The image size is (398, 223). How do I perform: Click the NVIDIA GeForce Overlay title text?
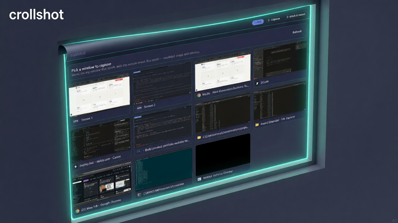click(x=218, y=175)
